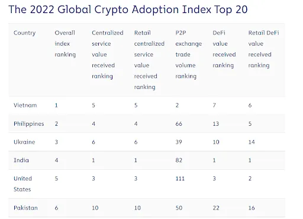Image resolution: width=303 pixels, height=219 pixels.
Task: Click the table title heading
Action: click(x=128, y=9)
